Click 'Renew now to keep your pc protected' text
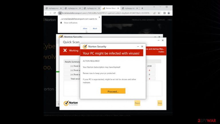The image size is (220, 124). click(x=99, y=73)
